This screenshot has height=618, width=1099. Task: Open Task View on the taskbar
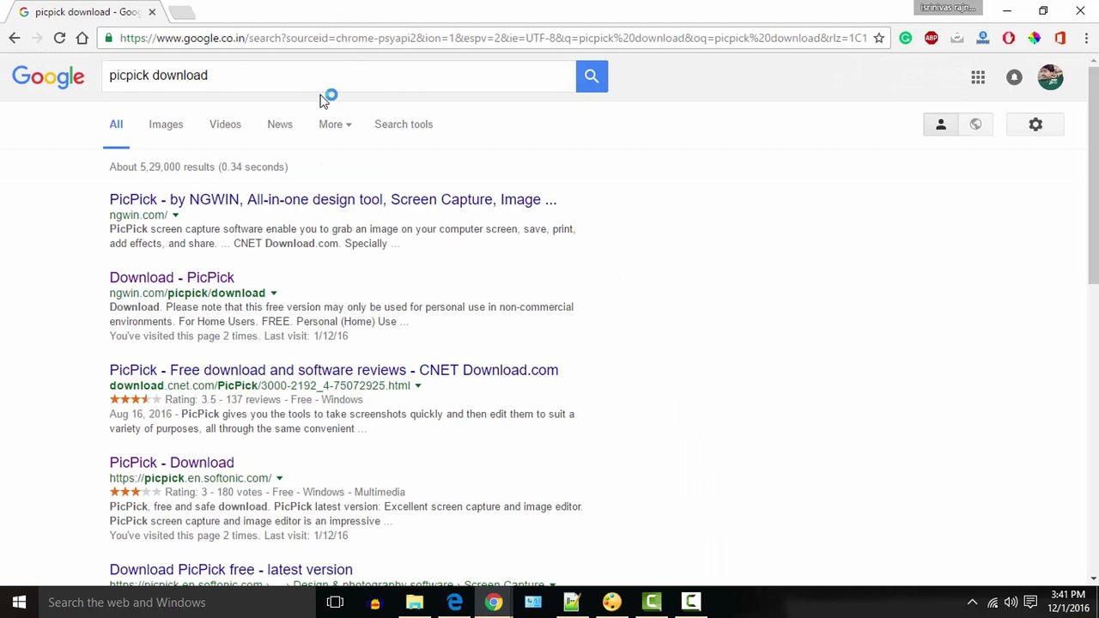pos(335,603)
